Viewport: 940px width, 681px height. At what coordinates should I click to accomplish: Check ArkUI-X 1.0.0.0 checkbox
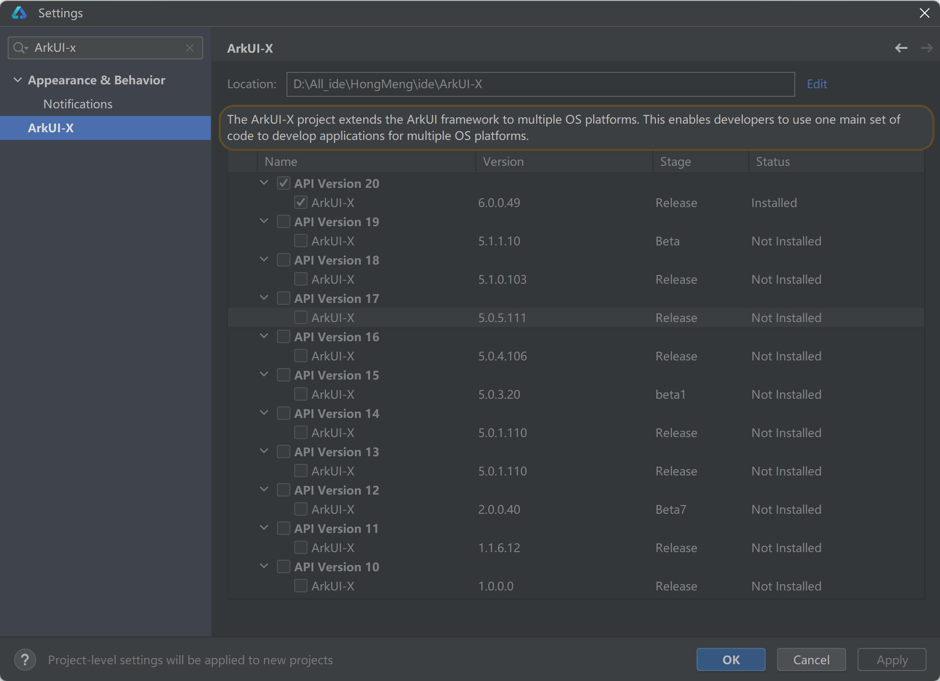[300, 586]
